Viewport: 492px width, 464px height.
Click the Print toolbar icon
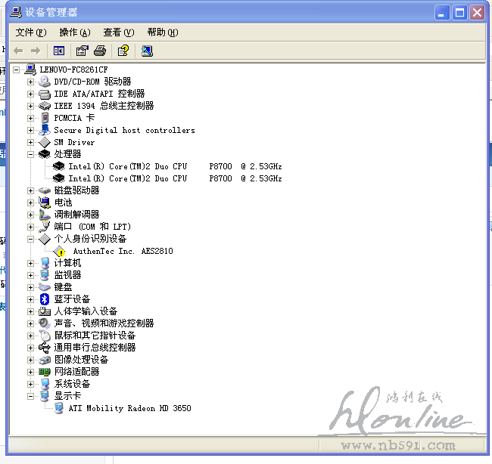coord(100,51)
